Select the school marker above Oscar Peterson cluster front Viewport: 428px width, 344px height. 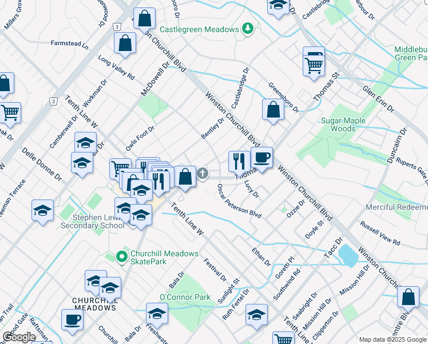click(x=141, y=191)
